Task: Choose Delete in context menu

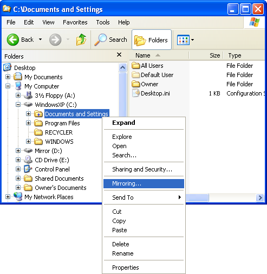Action: [144, 244]
